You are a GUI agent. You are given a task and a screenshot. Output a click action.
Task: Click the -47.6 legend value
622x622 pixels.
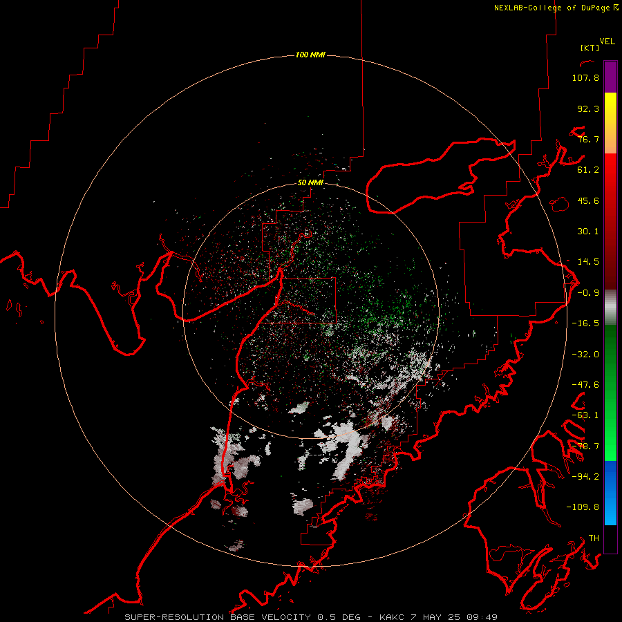click(x=585, y=385)
